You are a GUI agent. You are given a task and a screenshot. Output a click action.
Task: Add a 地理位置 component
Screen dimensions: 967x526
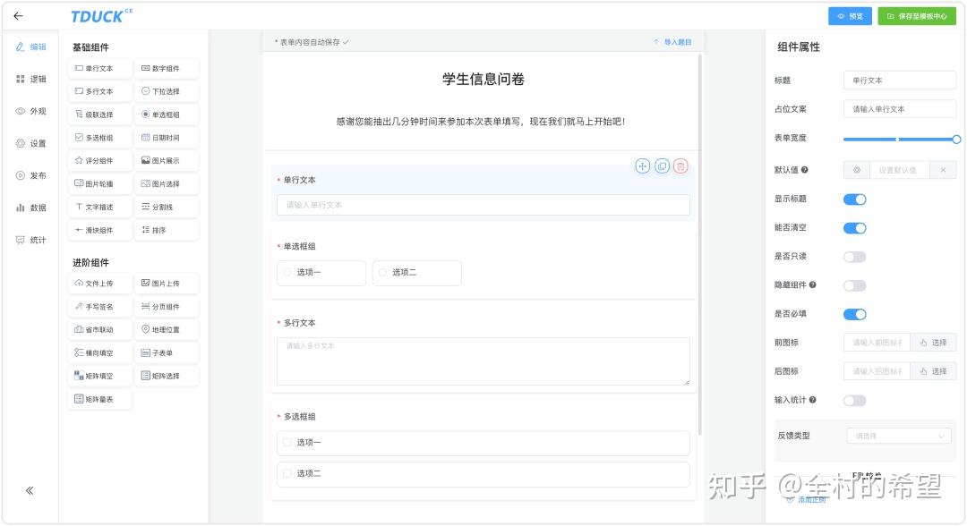click(x=167, y=329)
